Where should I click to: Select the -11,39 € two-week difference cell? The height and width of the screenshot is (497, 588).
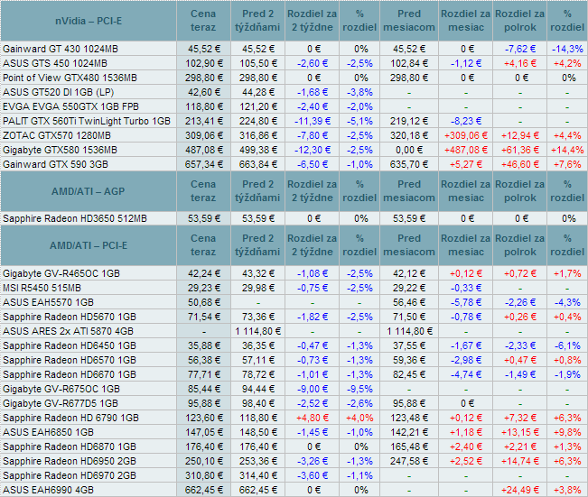313,122
